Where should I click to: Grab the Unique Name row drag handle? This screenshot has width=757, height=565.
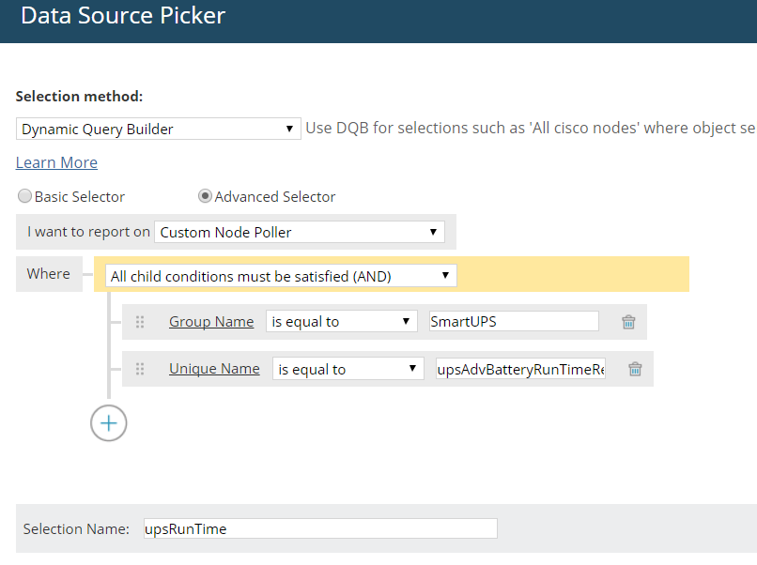pos(140,369)
